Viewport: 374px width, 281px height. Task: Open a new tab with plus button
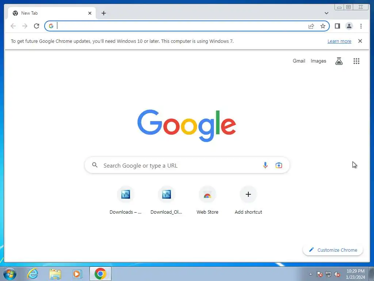point(103,13)
